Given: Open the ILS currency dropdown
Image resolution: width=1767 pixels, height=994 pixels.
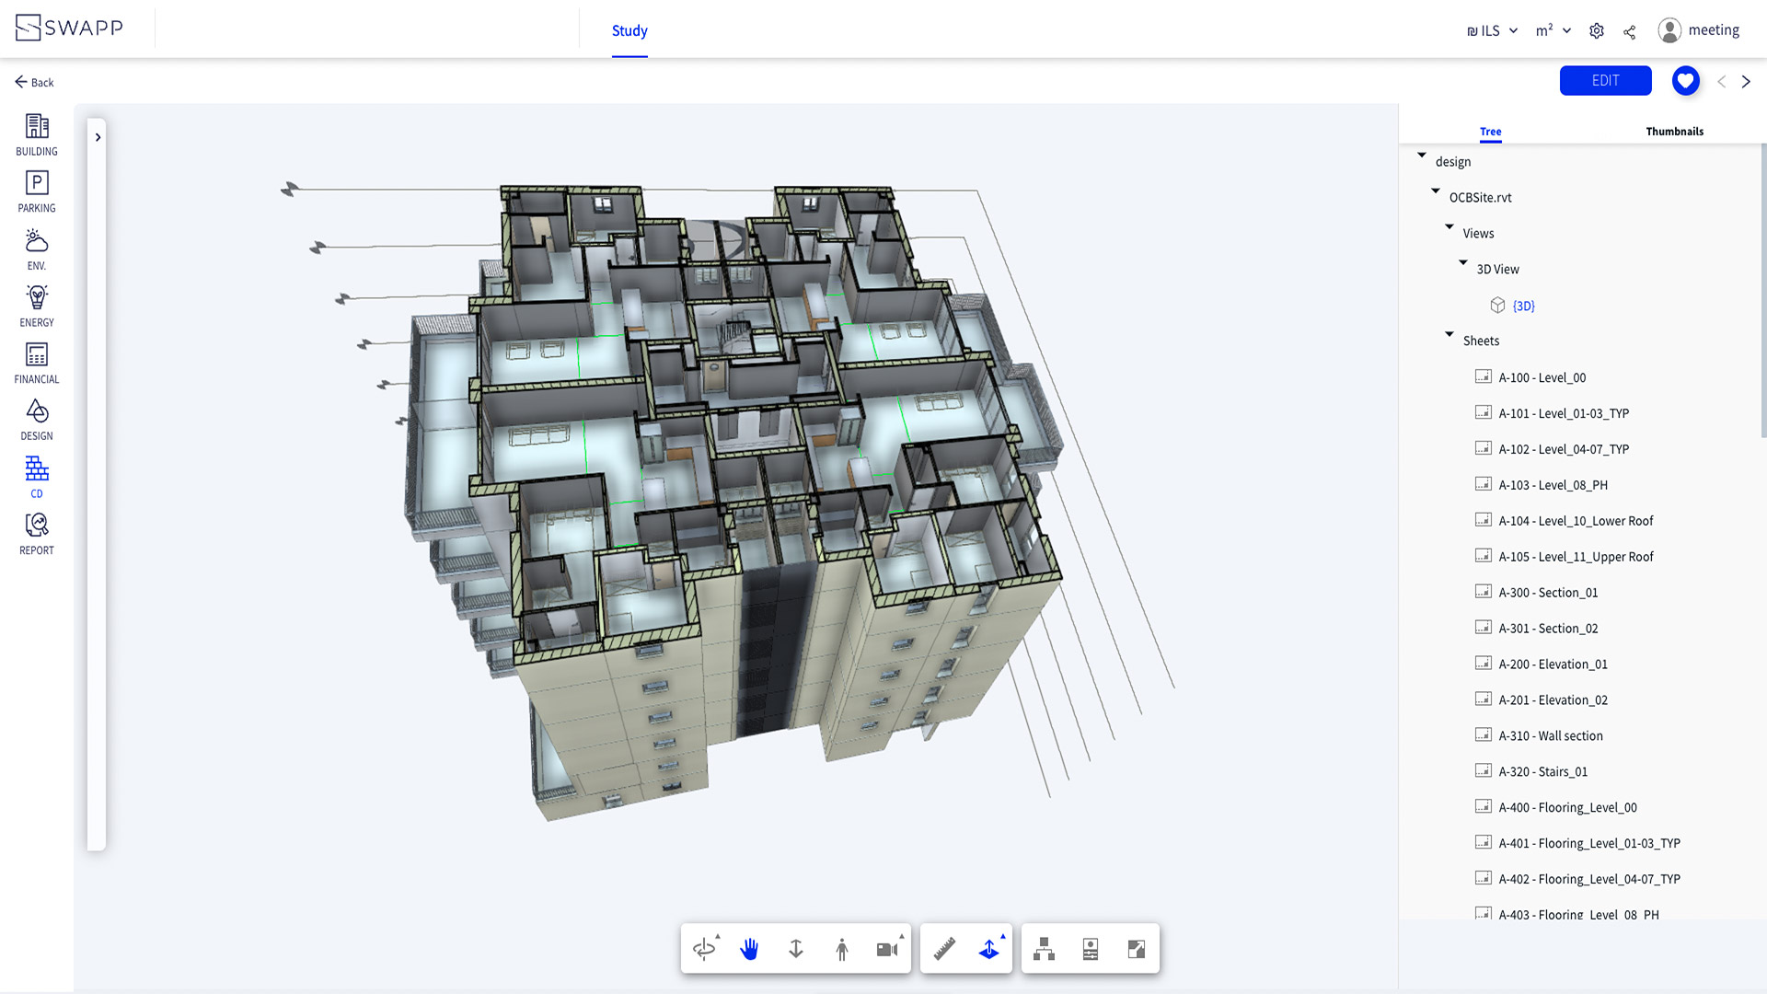Looking at the screenshot, I should 1492,30.
